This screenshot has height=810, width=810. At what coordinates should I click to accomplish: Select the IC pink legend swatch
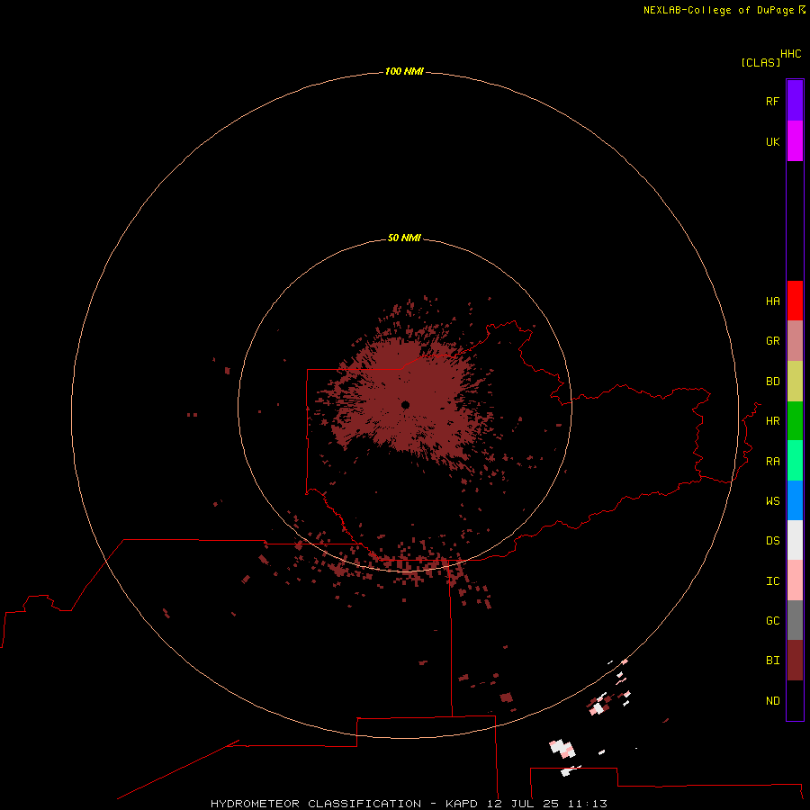[x=795, y=580]
